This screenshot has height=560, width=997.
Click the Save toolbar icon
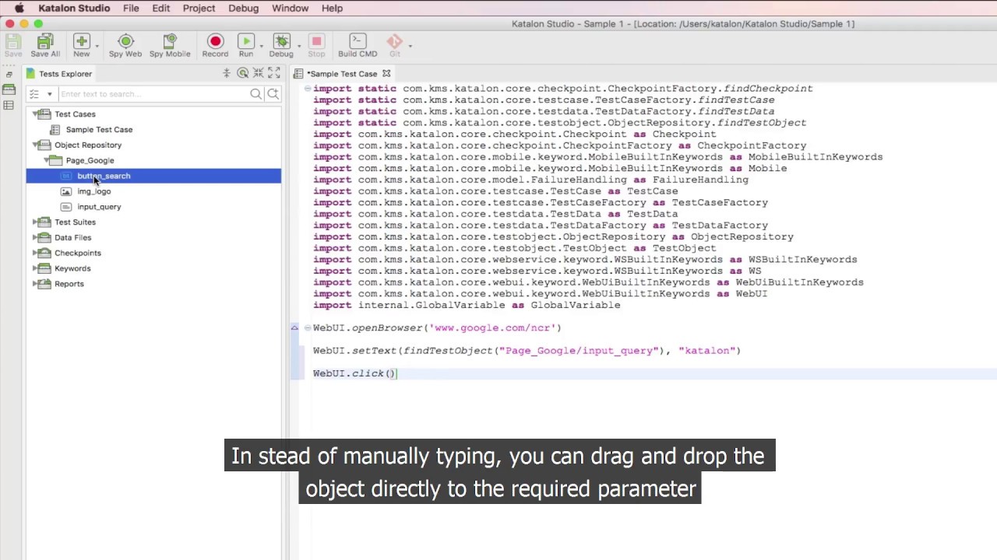[13, 45]
